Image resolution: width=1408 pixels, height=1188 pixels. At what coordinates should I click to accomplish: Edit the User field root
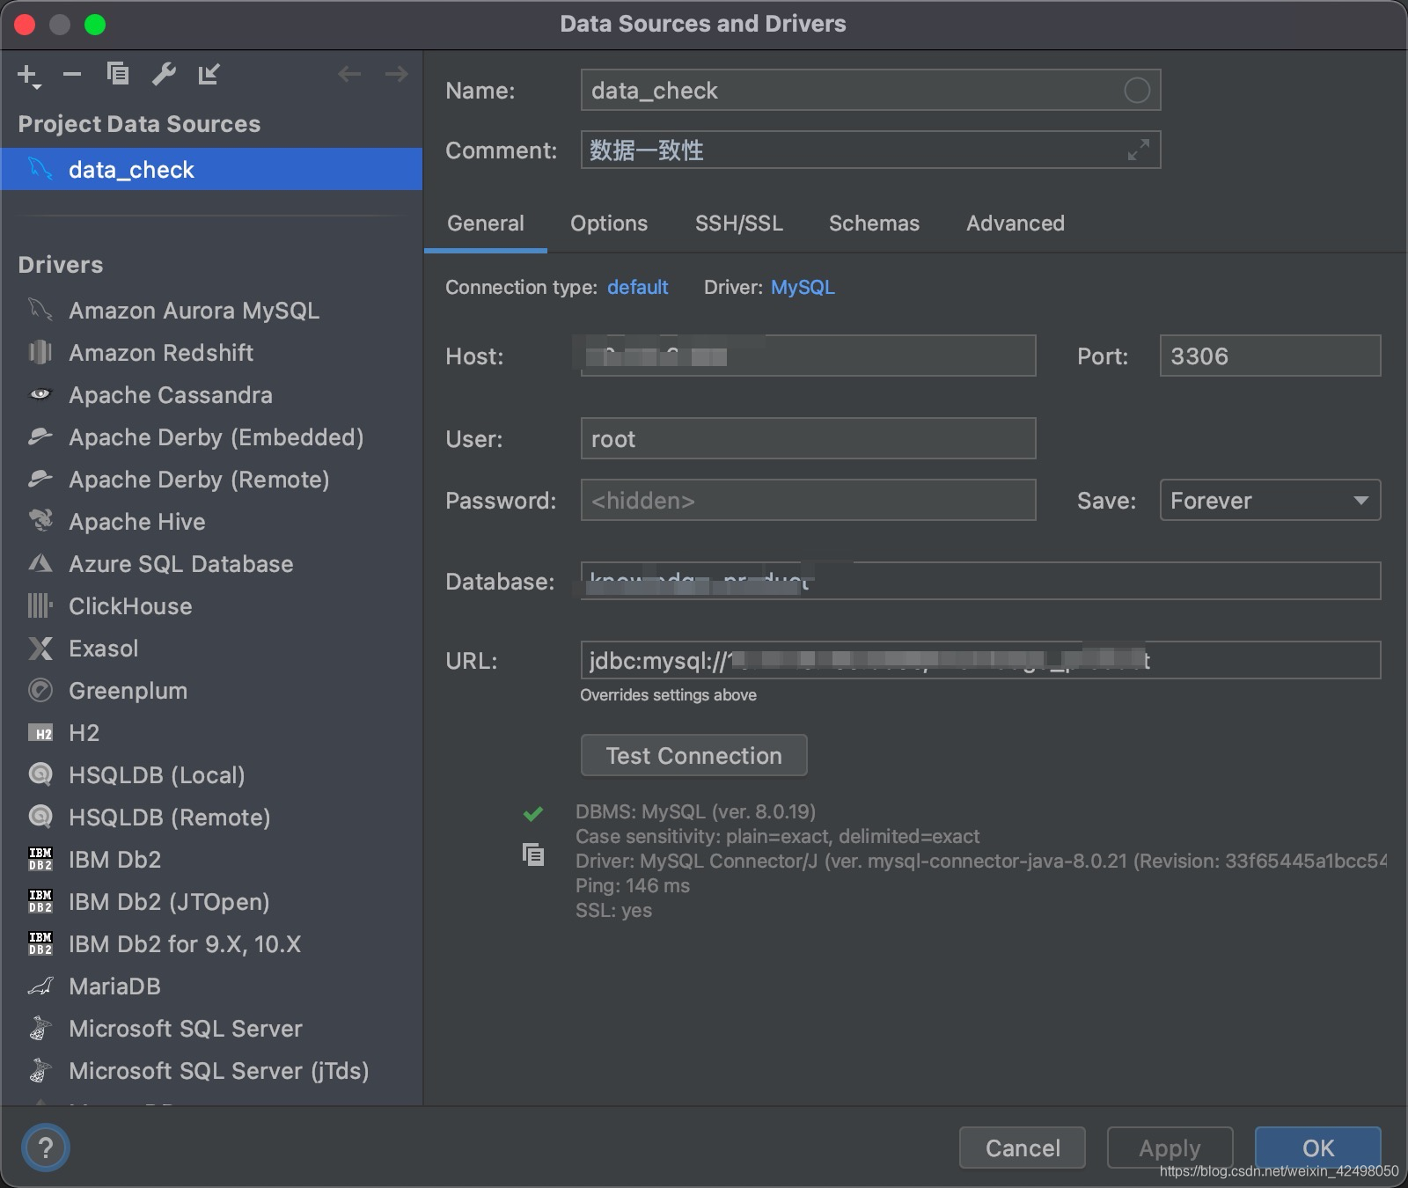[808, 438]
